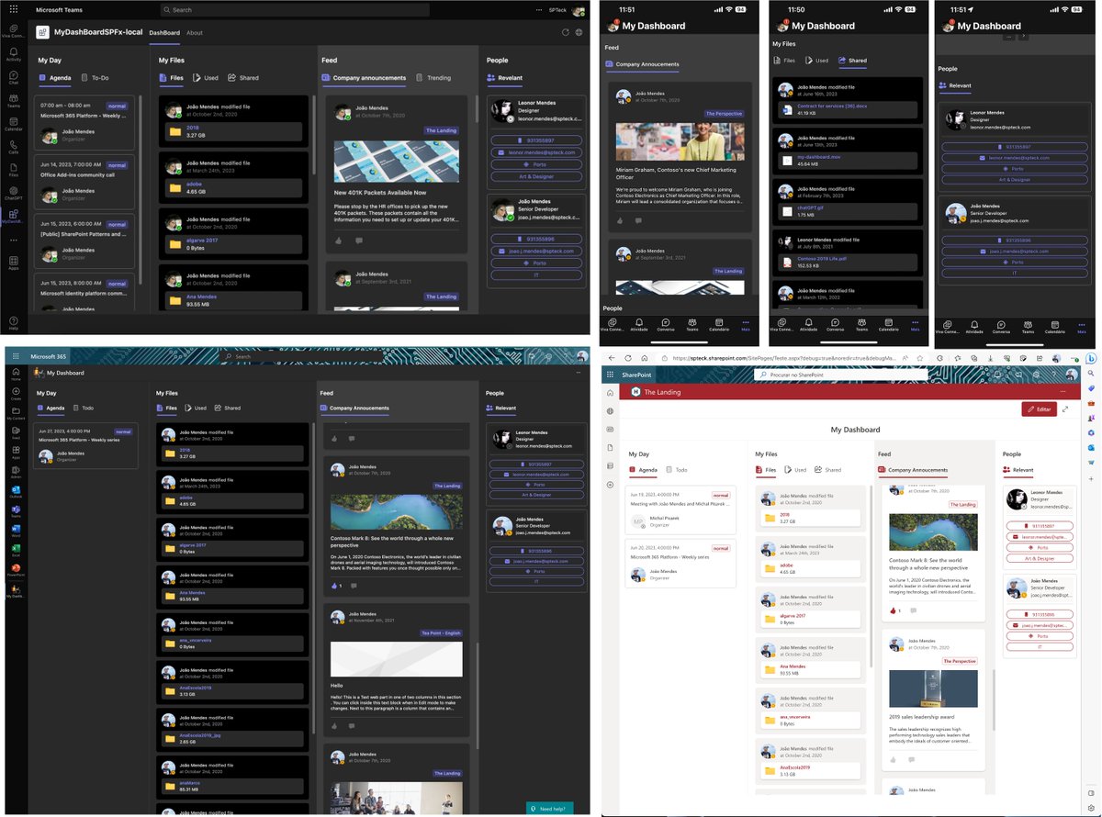The image size is (1102, 817).
Task: Tap Atividade in the Feed phone's bottom bar
Action: pos(639,325)
